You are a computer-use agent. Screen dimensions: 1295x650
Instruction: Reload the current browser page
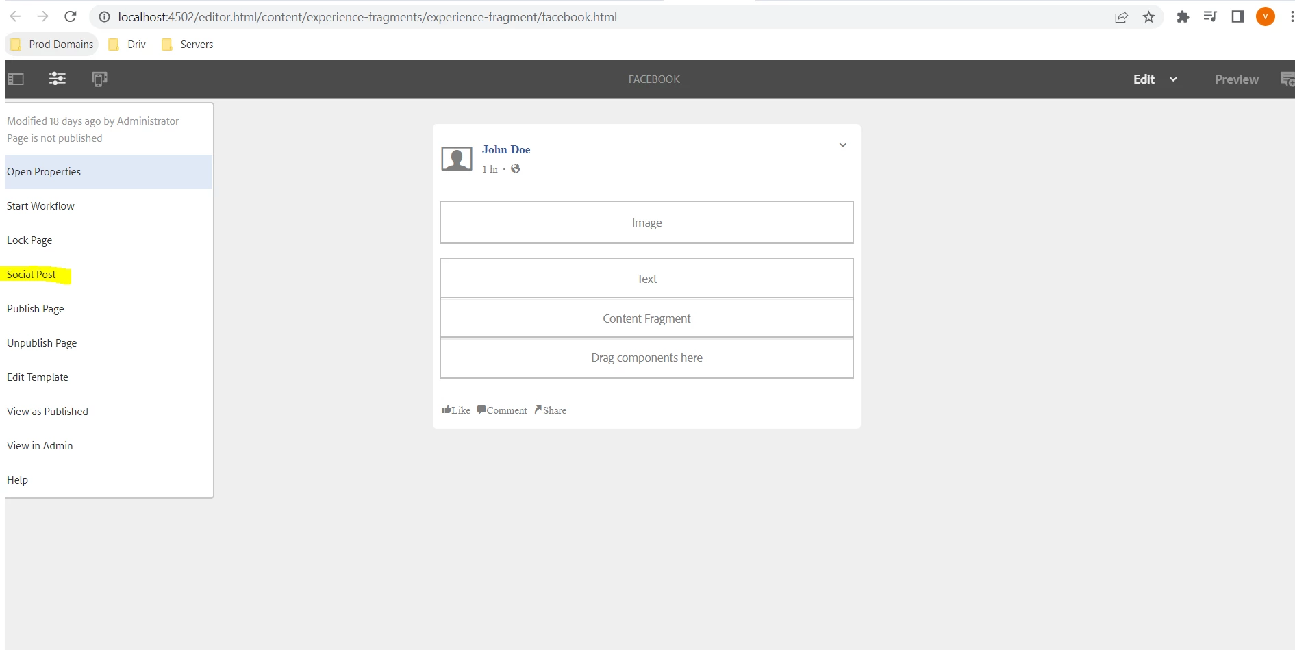(70, 16)
